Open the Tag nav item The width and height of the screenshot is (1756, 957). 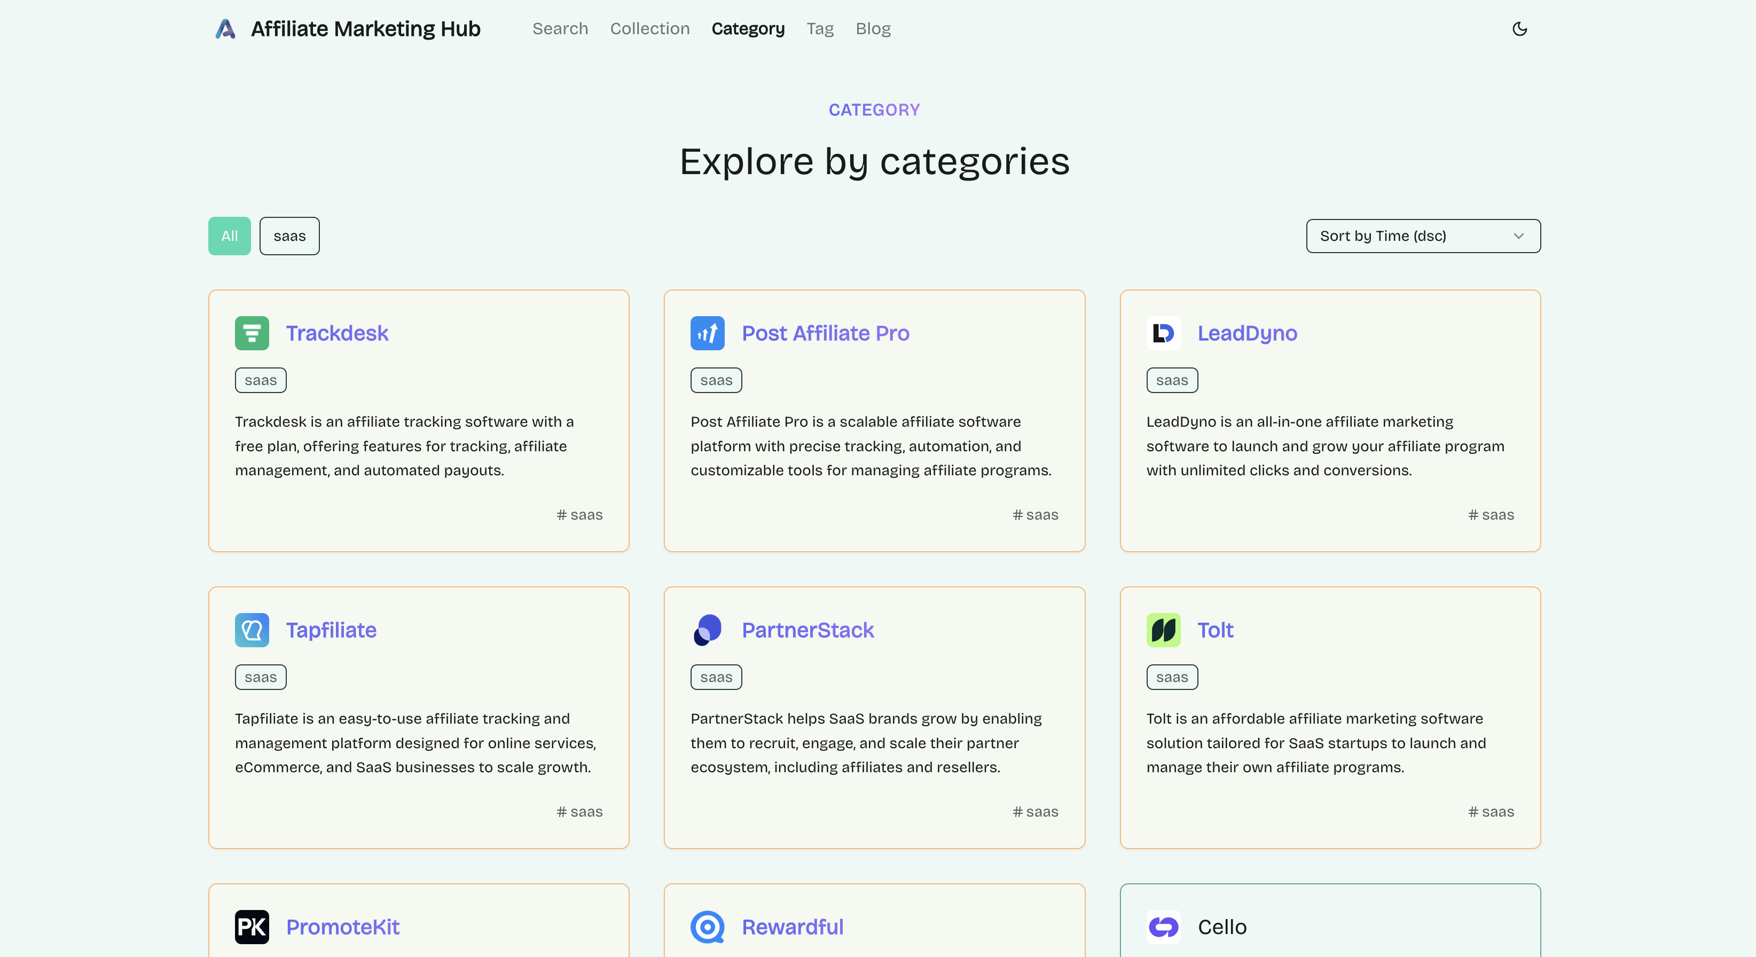pyautogui.click(x=820, y=29)
